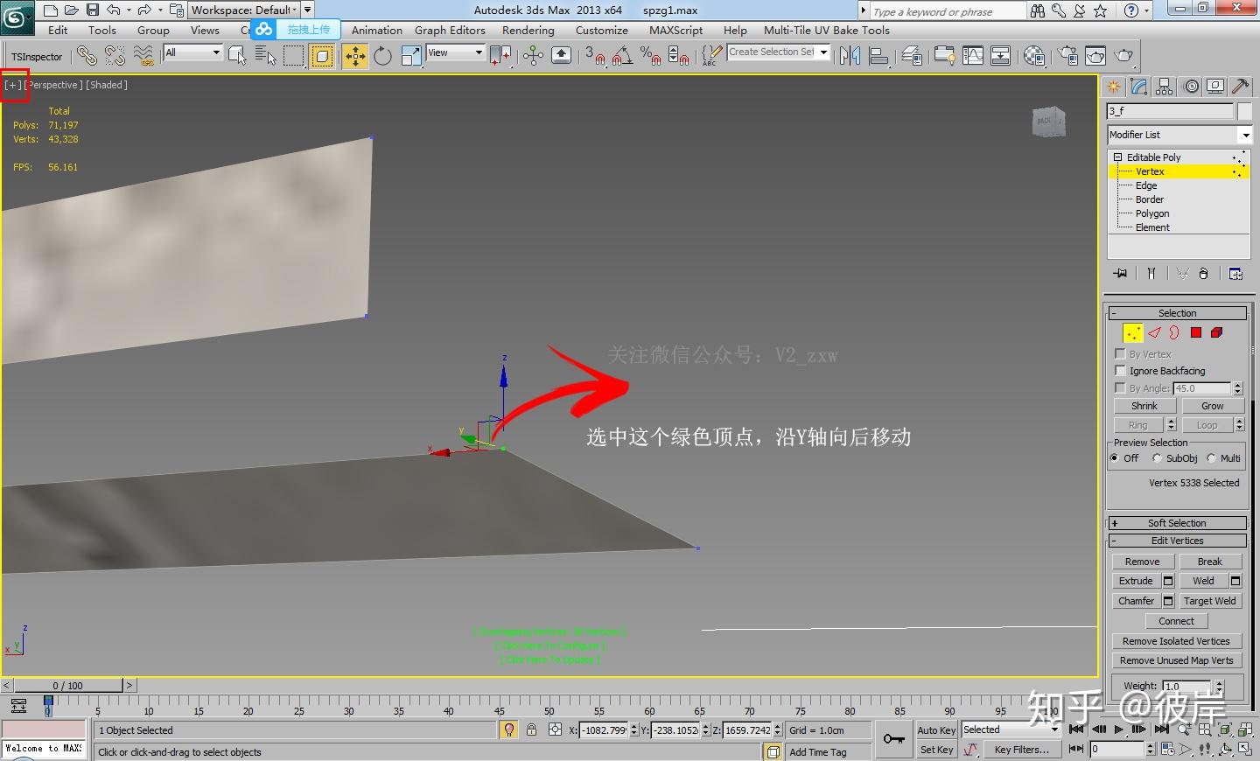Click the Bind to Space Warp icon
The width and height of the screenshot is (1260, 761).
tap(143, 56)
